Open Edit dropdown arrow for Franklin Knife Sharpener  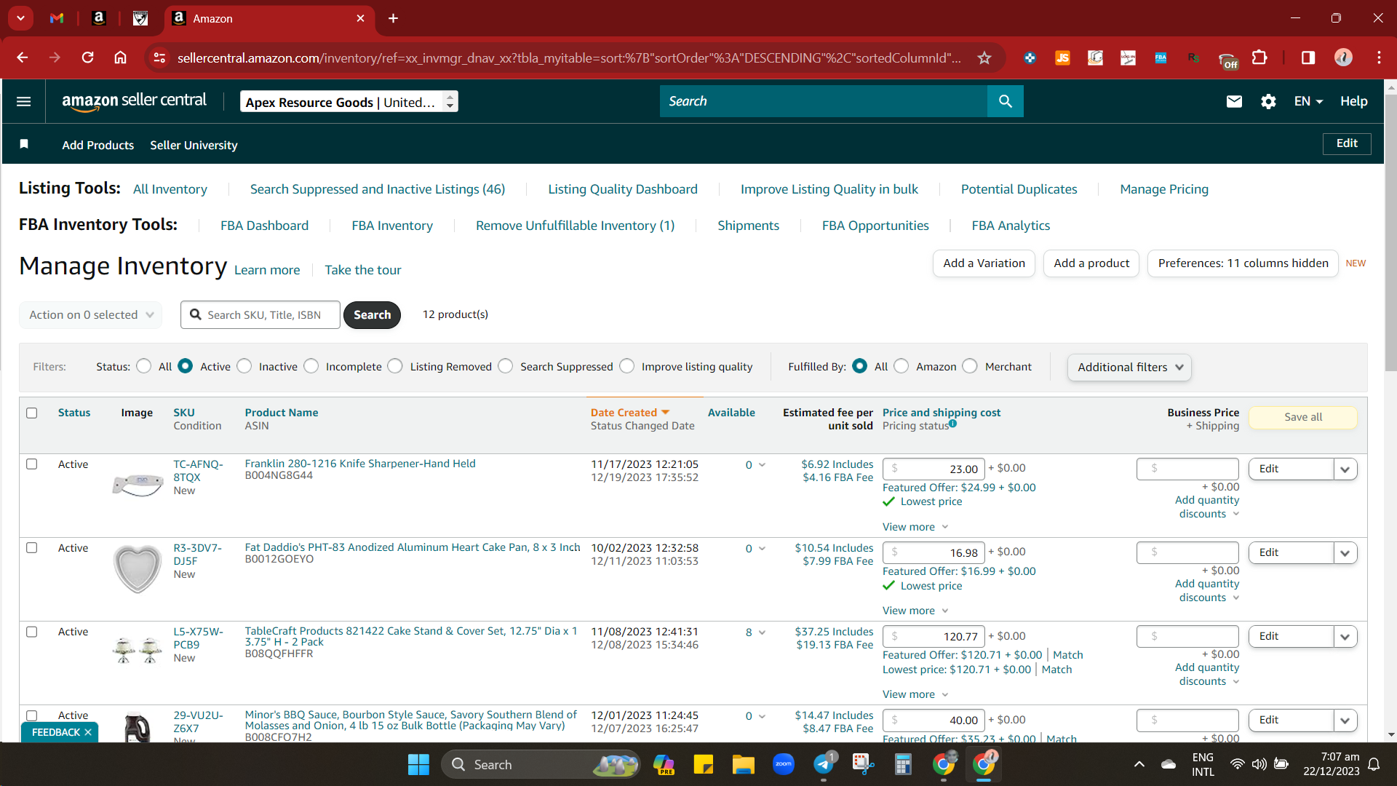click(1345, 469)
